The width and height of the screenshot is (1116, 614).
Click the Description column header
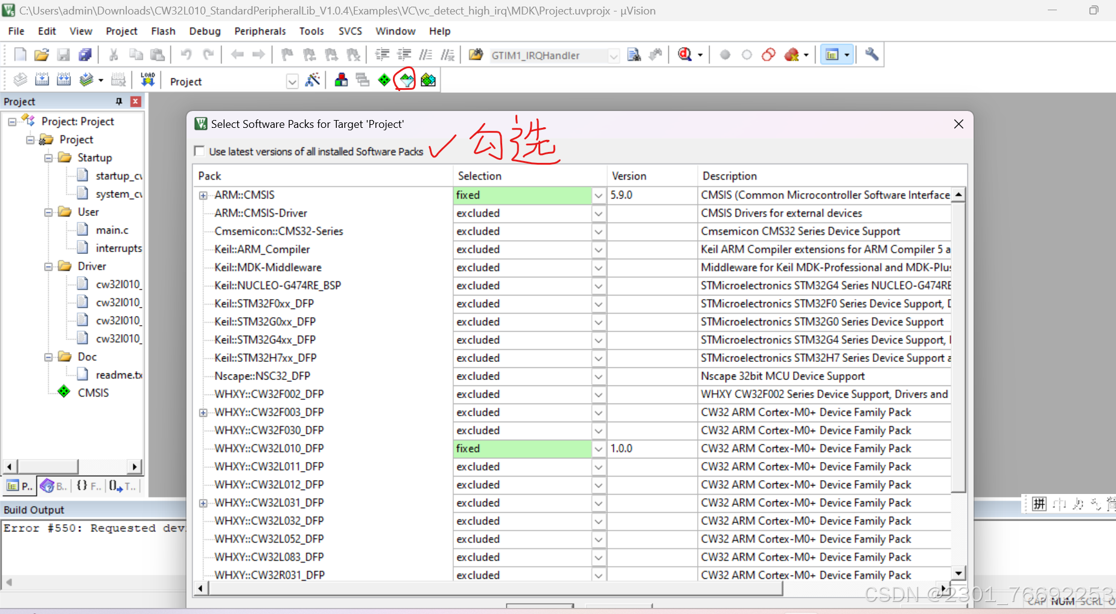[x=832, y=176]
